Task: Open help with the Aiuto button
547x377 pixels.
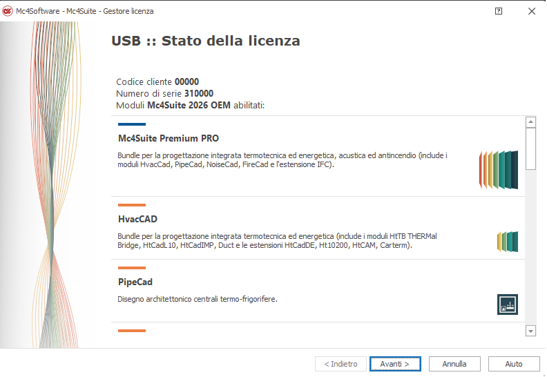Action: pyautogui.click(x=514, y=364)
